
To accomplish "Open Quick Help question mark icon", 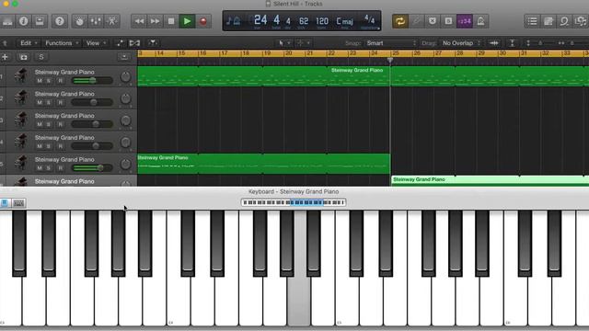I will 59,21.
